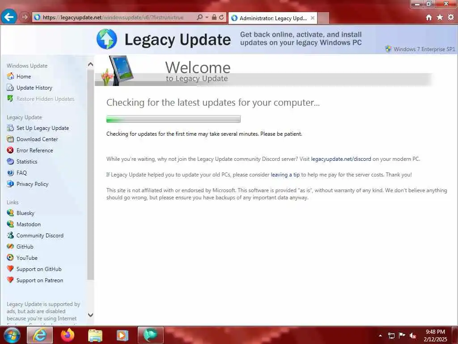Click the Windows 7 Enterprise SP1 label
458x344 pixels.
(x=424, y=49)
